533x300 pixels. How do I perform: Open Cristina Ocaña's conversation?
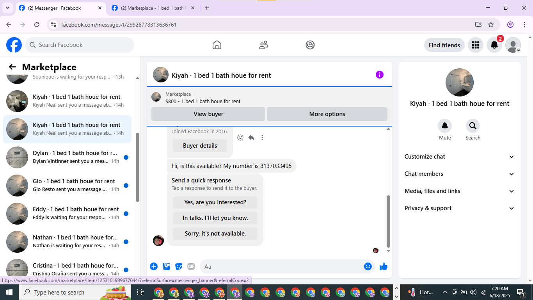[68, 268]
